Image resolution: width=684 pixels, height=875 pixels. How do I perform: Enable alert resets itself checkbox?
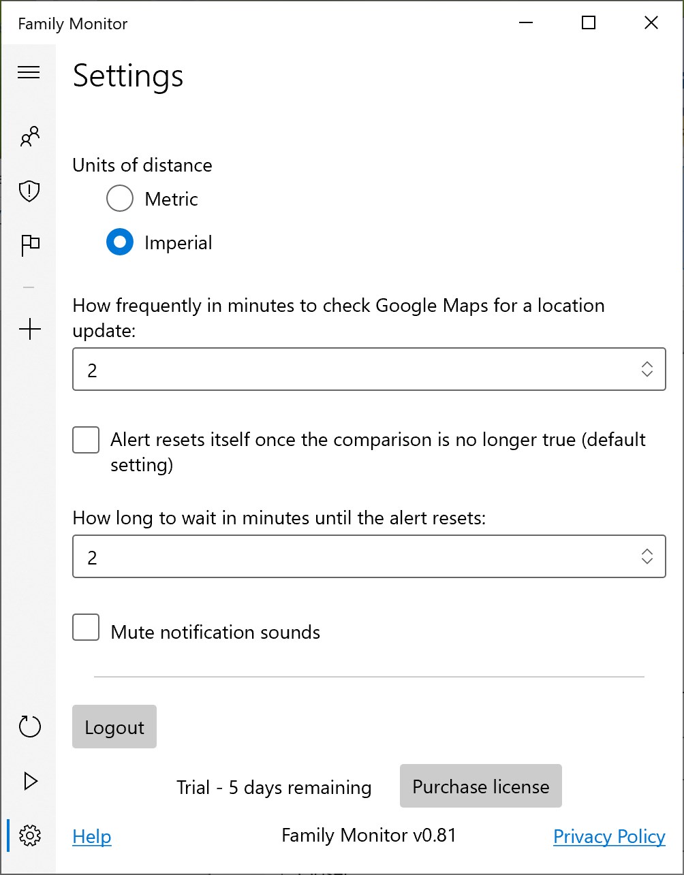tap(86, 440)
